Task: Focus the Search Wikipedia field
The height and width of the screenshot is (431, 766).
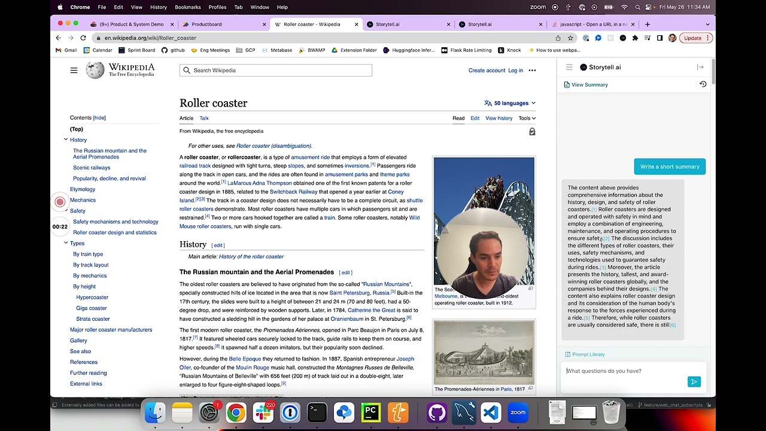Action: pyautogui.click(x=276, y=71)
